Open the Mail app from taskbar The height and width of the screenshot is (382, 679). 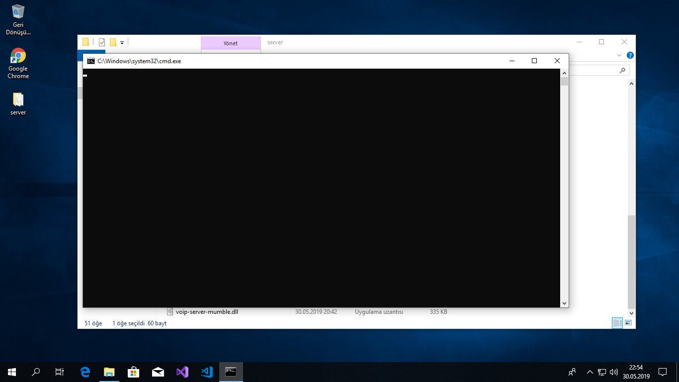pos(158,372)
